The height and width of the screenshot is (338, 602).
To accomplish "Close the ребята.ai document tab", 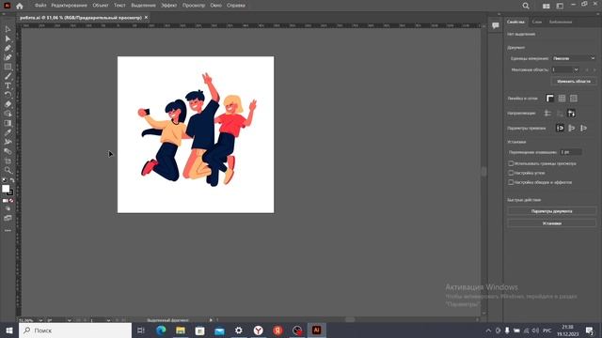I will coord(146,17).
